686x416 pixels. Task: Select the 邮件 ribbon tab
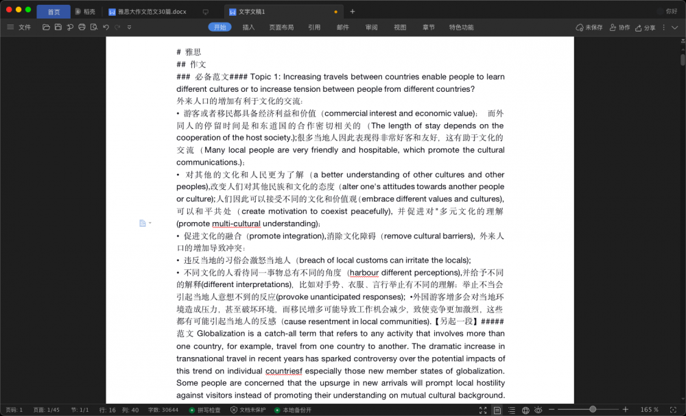[x=343, y=27]
